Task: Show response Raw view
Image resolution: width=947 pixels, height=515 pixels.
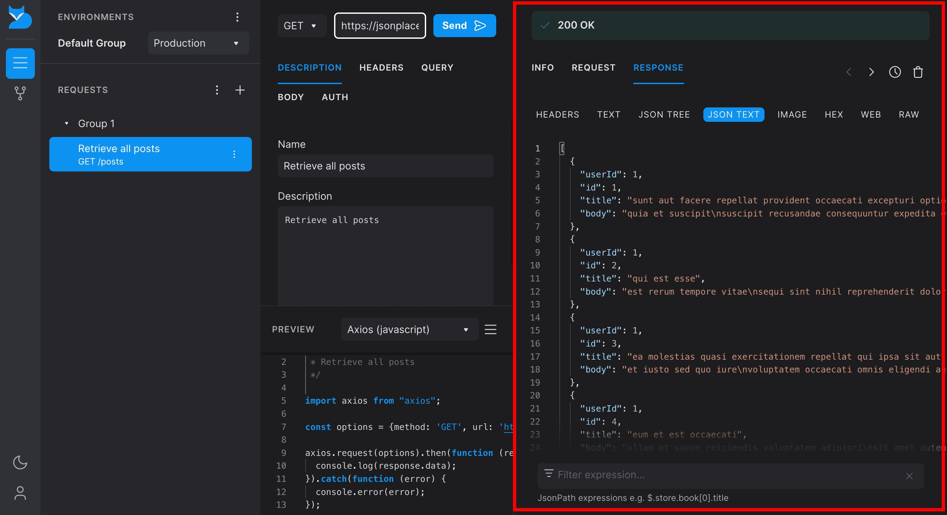Action: click(909, 115)
